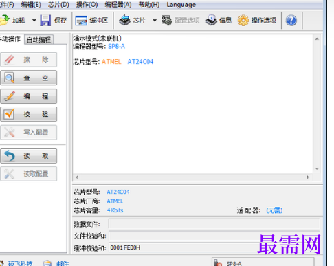Screen dimensions: 334x266
Task: Click the Read (读取) button
Action: 29,156
